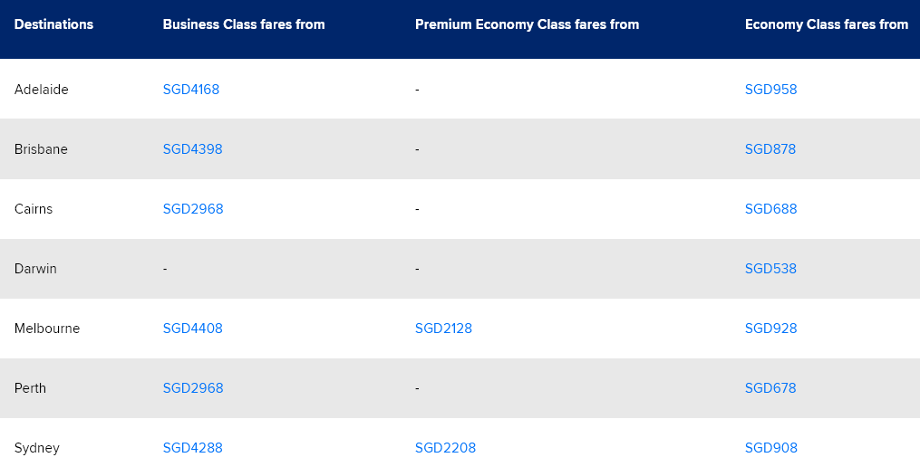The width and height of the screenshot is (920, 467).
Task: Open Sydney Premium Economy fare SGD2208
Action: point(445,448)
